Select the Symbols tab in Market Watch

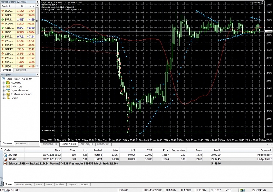click(x=7, y=70)
